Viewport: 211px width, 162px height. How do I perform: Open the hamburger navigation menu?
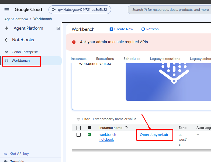pyautogui.click(x=6, y=10)
